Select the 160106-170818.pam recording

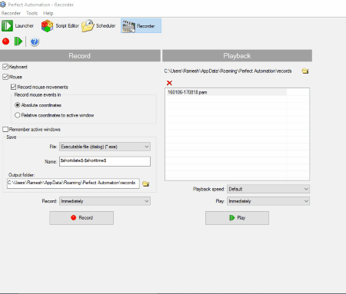point(226,92)
